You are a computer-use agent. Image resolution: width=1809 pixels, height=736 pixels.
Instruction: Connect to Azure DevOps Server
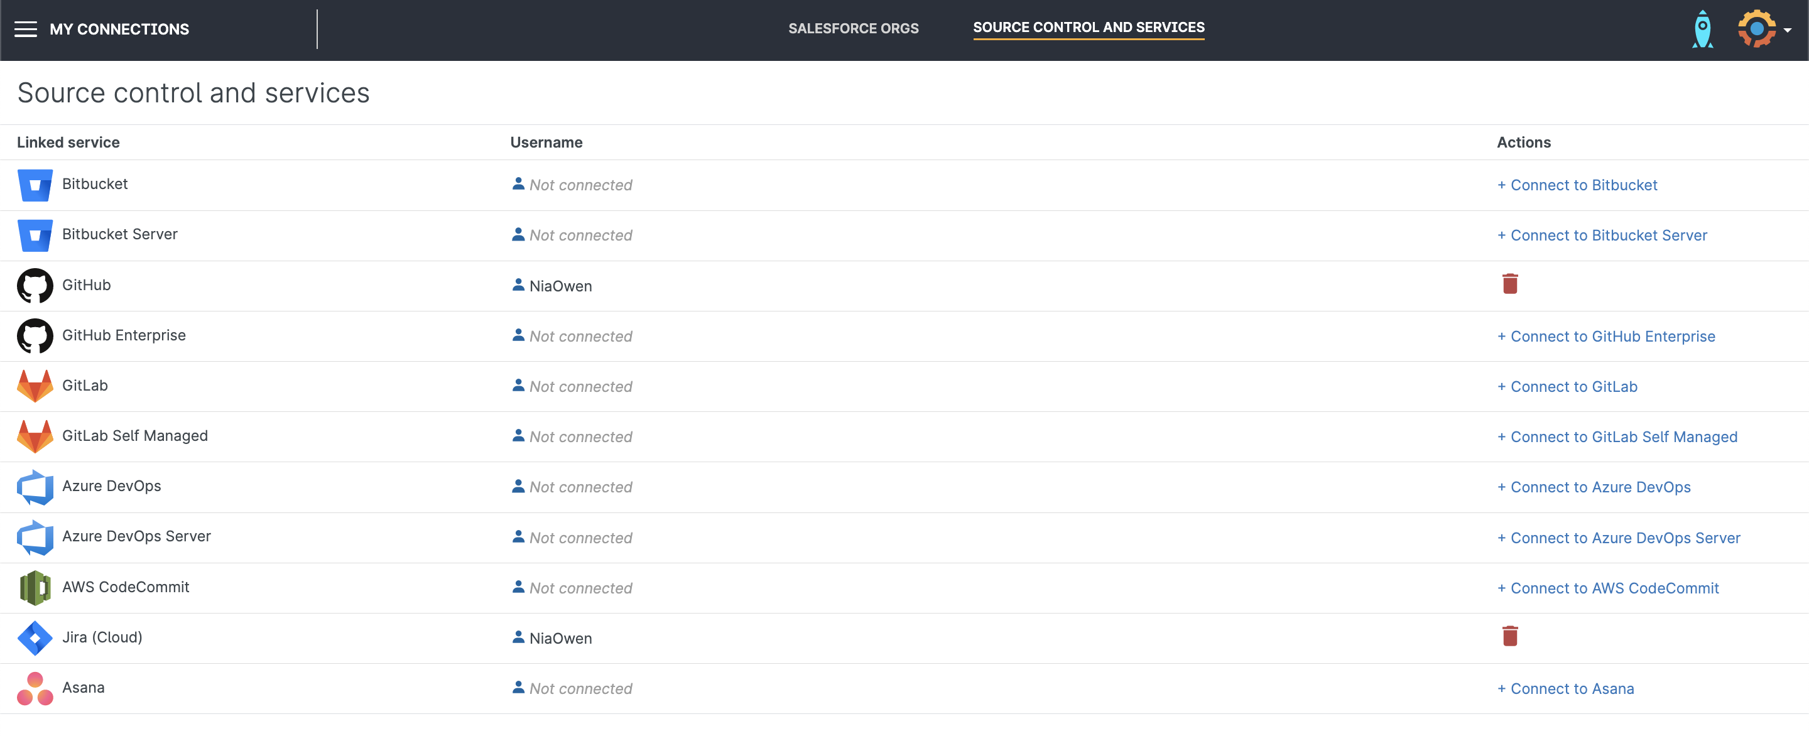[x=1619, y=538]
